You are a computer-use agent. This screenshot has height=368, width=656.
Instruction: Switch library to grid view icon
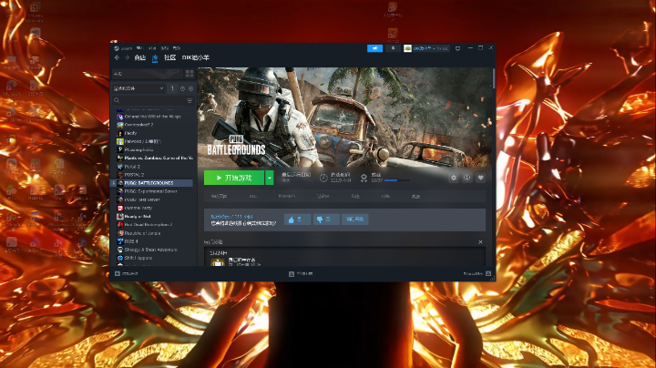tap(190, 74)
